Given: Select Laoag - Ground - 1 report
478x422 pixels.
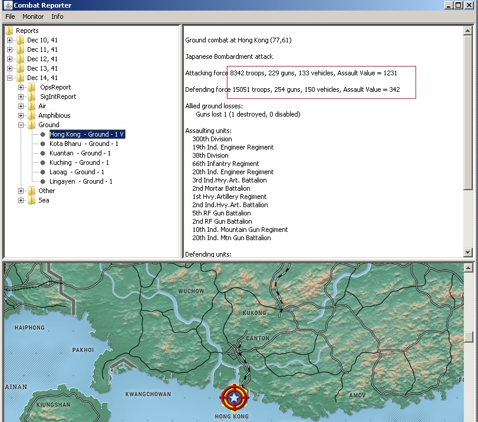Looking at the screenshot, I should click(77, 172).
